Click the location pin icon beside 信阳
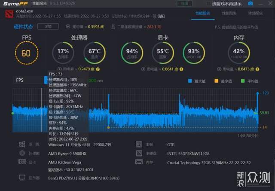275x191 pixels. click(154, 16)
